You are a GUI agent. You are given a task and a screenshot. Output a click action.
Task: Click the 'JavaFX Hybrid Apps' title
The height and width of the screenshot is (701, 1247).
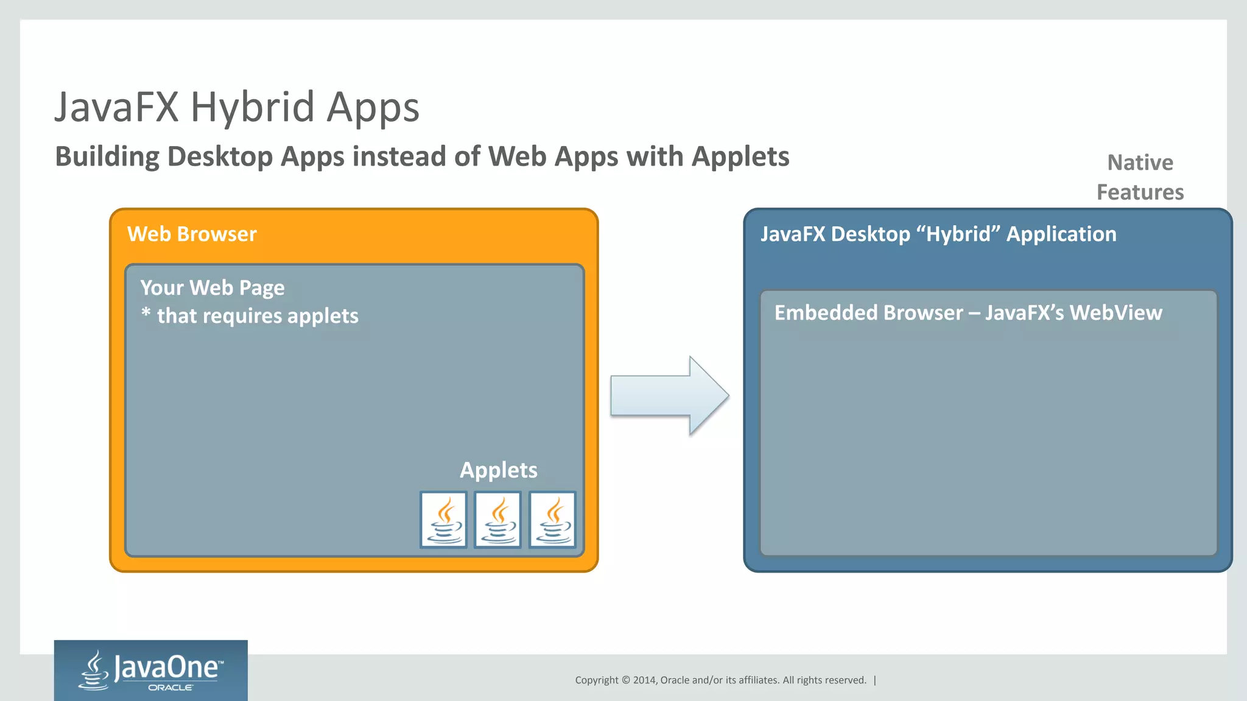(237, 108)
